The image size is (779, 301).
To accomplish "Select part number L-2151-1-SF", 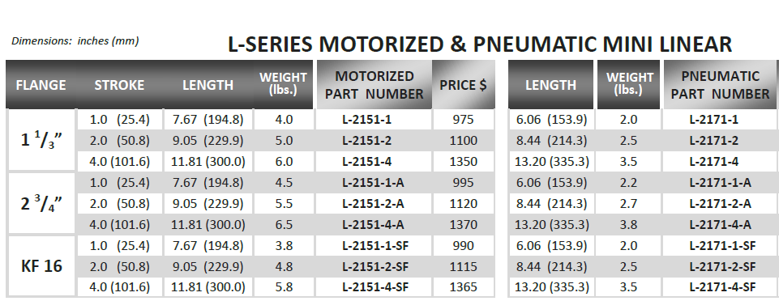I will click(x=375, y=246).
